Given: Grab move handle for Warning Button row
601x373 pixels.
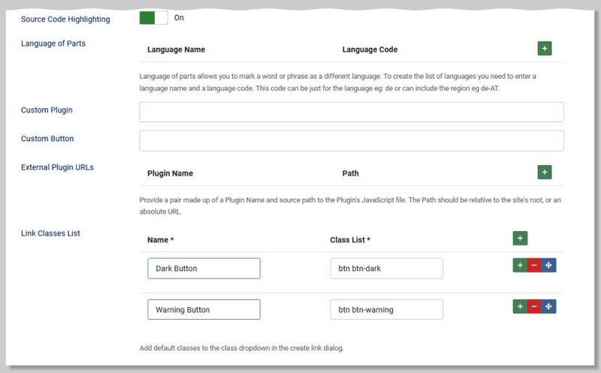Looking at the screenshot, I should pos(549,307).
